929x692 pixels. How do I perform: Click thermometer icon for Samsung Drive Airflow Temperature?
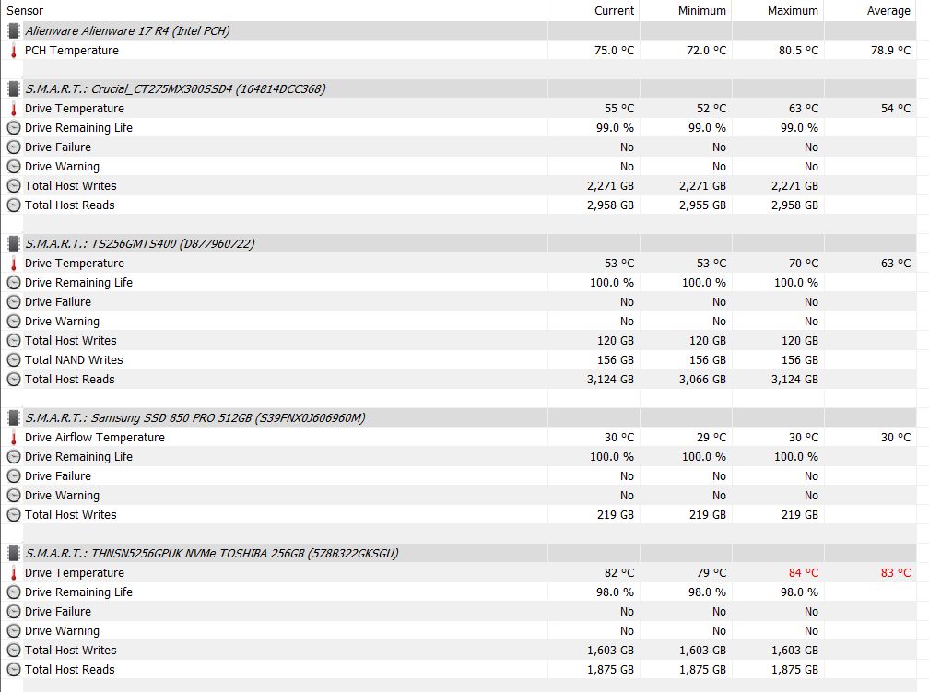[x=14, y=438]
